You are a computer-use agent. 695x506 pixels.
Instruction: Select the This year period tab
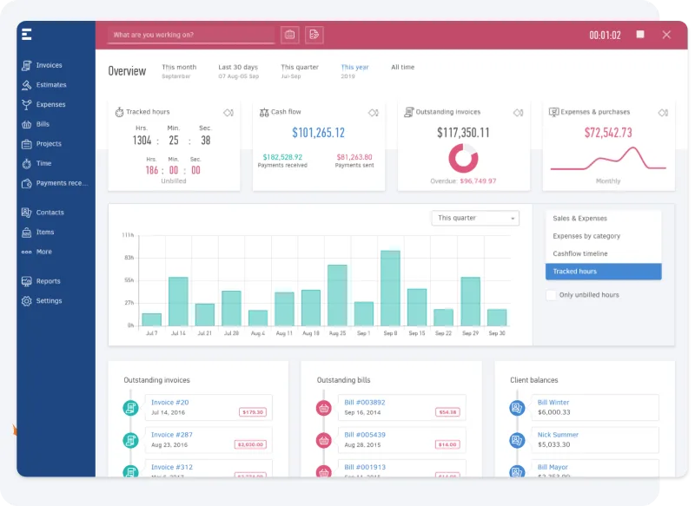354,71
